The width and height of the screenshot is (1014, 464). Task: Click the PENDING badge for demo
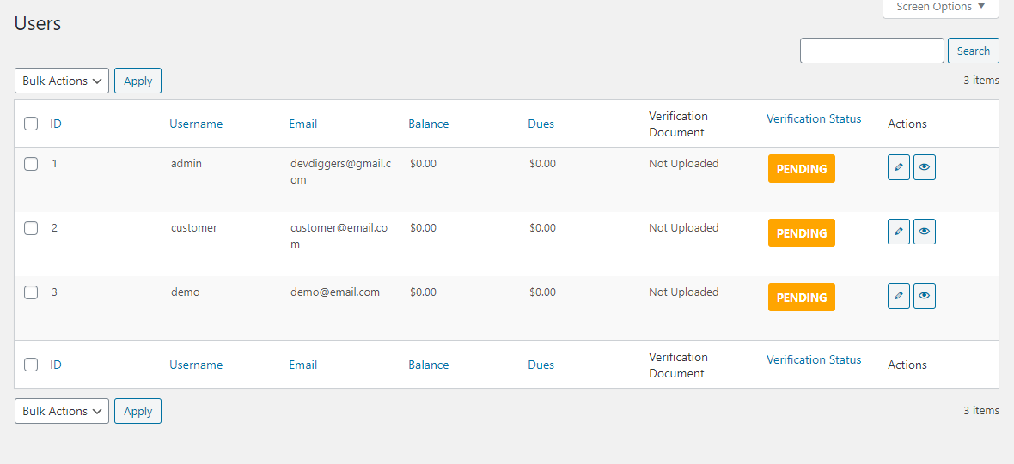[801, 298]
